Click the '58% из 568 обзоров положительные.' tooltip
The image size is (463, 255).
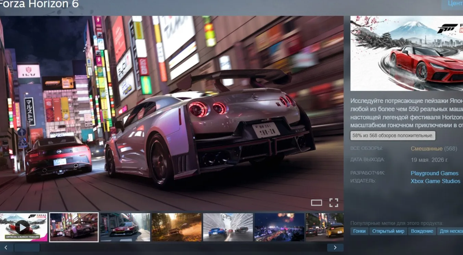click(x=393, y=136)
